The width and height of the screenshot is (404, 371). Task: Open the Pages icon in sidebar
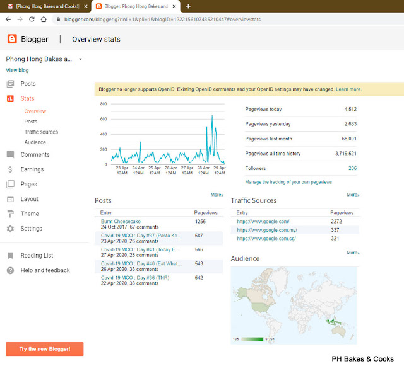[x=10, y=185]
